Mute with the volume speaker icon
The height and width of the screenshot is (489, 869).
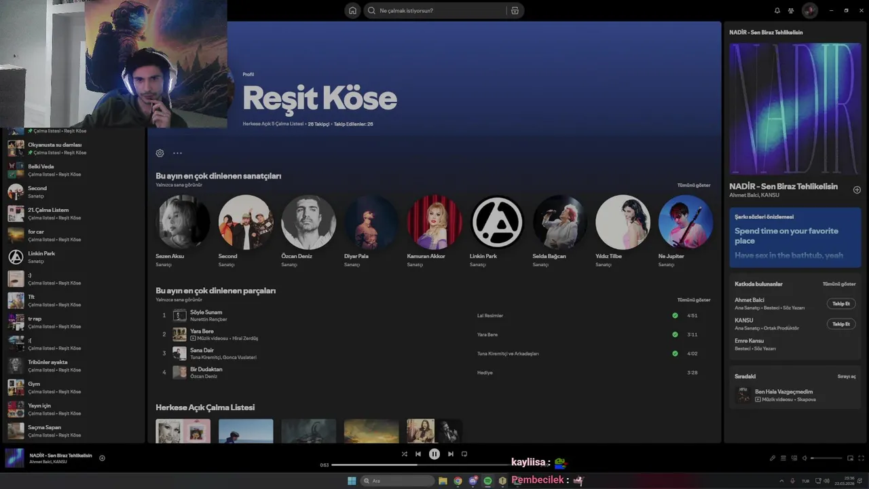click(805, 458)
